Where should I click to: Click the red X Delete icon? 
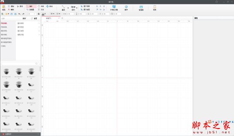pos(9,10)
